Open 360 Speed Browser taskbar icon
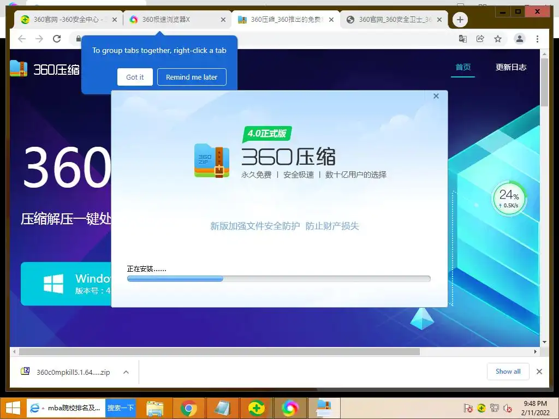This screenshot has width=559, height=419. (290, 408)
